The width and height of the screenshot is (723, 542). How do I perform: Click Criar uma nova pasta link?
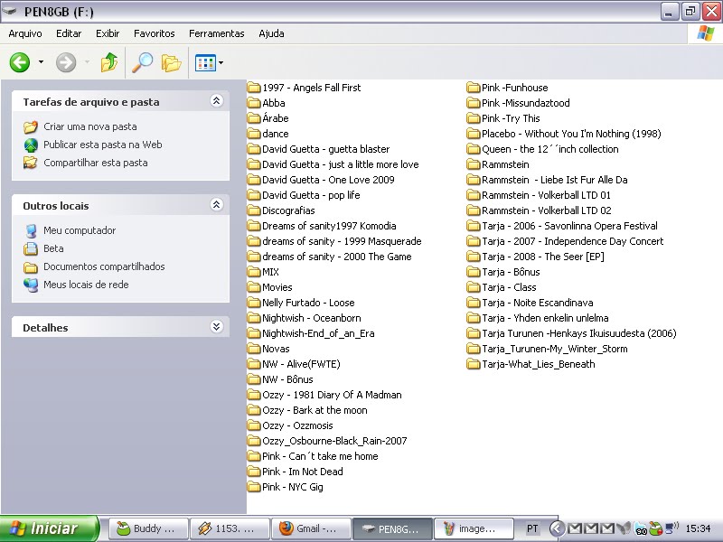coord(89,126)
